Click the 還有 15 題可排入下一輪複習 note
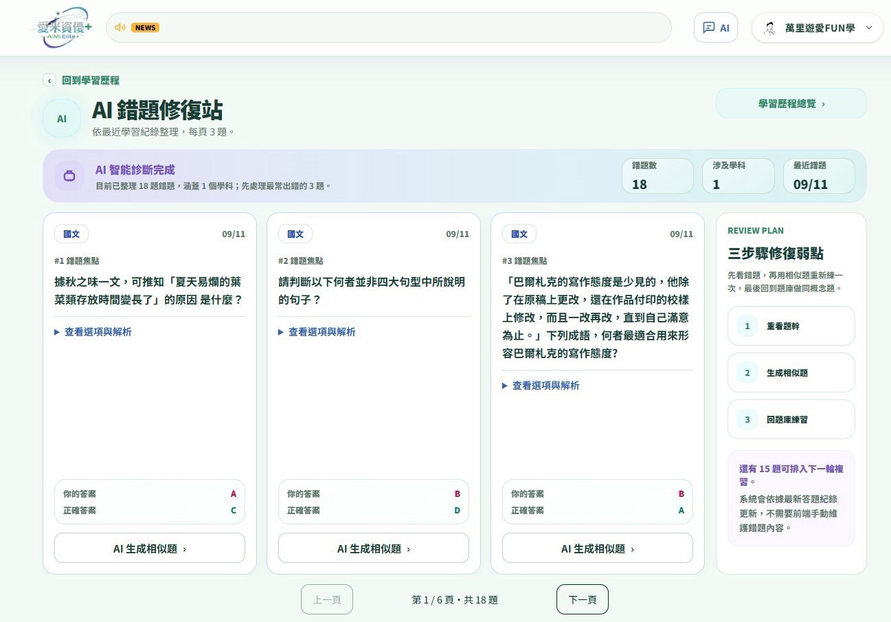This screenshot has height=622, width=891. click(x=791, y=475)
